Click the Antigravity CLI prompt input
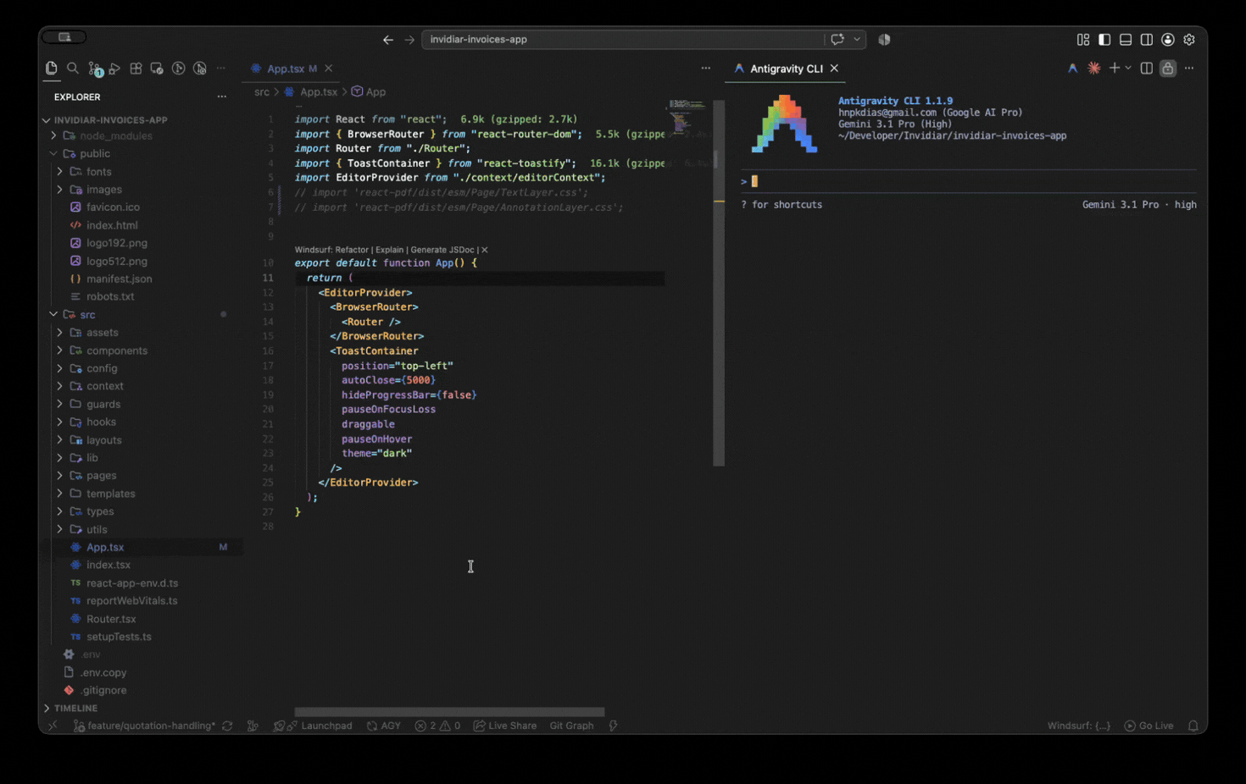Image resolution: width=1246 pixels, height=784 pixels. pos(968,181)
